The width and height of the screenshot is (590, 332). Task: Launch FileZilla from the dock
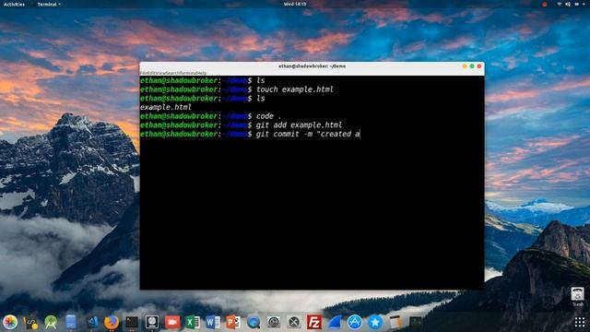pos(314,322)
